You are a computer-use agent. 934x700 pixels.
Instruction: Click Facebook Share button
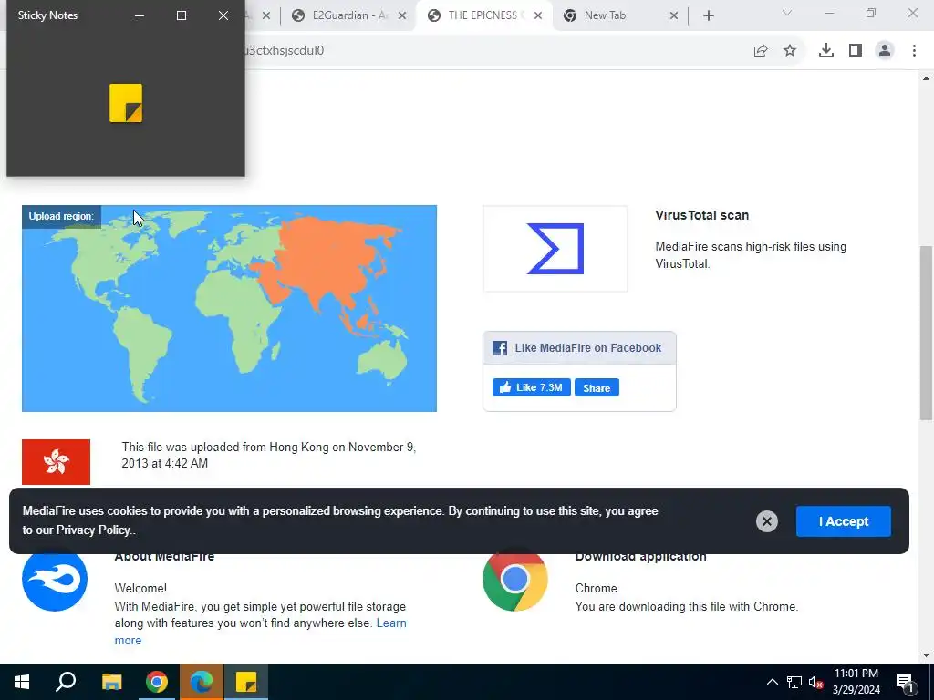point(597,388)
